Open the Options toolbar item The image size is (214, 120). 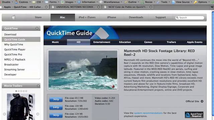(202, 2)
